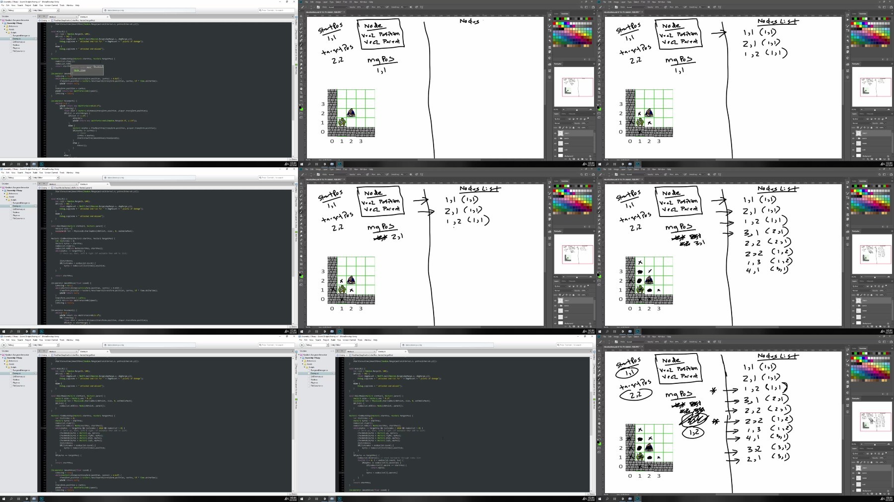Run the project in bottom-middle MonoDevelop window

click(302, 345)
